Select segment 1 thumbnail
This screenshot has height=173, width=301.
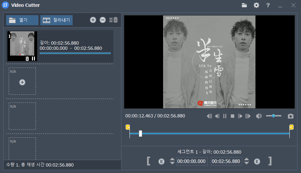coord(22,46)
